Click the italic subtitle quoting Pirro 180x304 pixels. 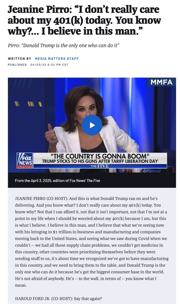point(64,45)
